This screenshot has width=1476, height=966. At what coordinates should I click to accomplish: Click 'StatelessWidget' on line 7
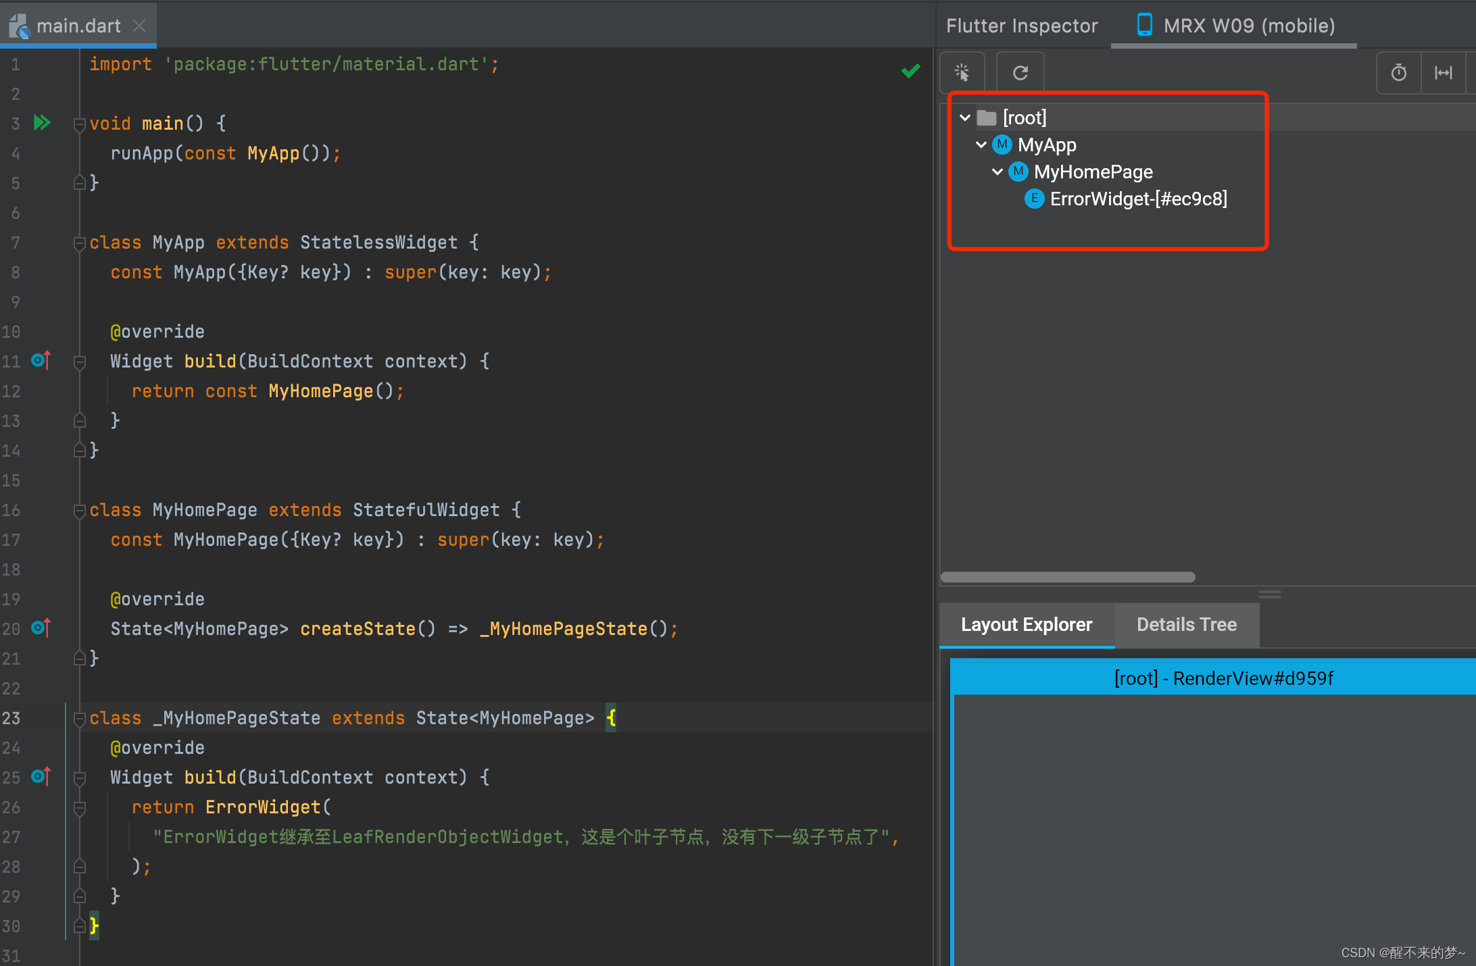[378, 243]
